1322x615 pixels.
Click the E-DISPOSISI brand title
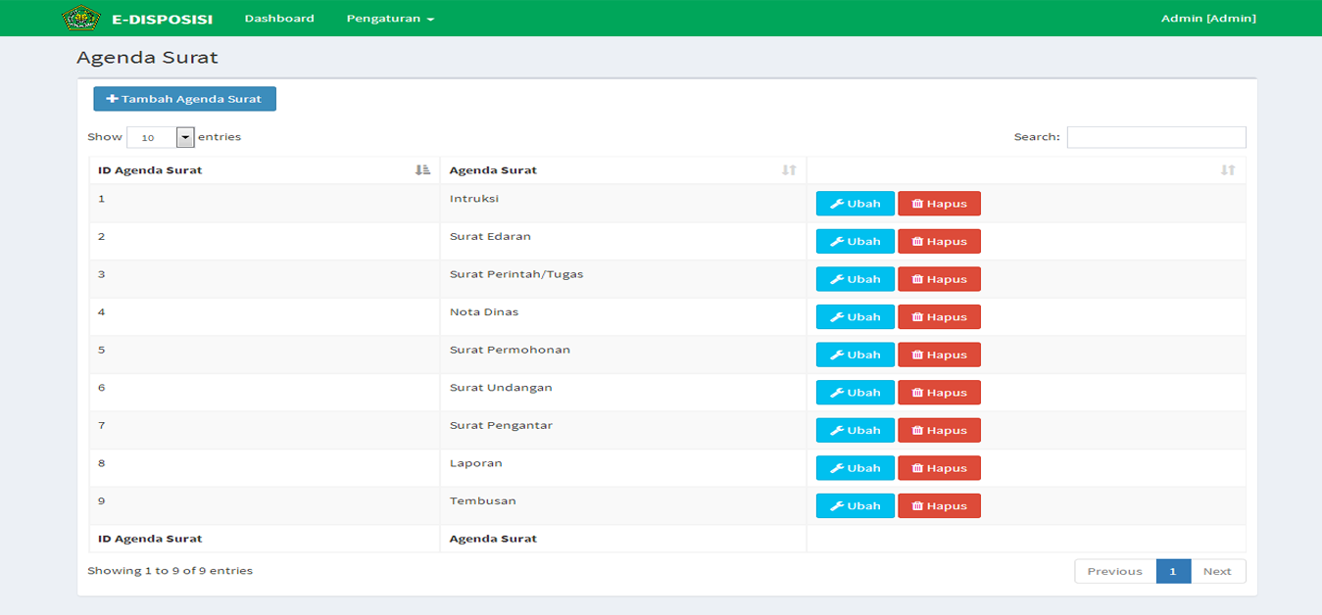point(163,19)
